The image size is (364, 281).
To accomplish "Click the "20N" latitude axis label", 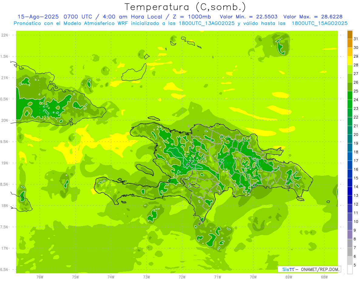I will click(5, 120).
